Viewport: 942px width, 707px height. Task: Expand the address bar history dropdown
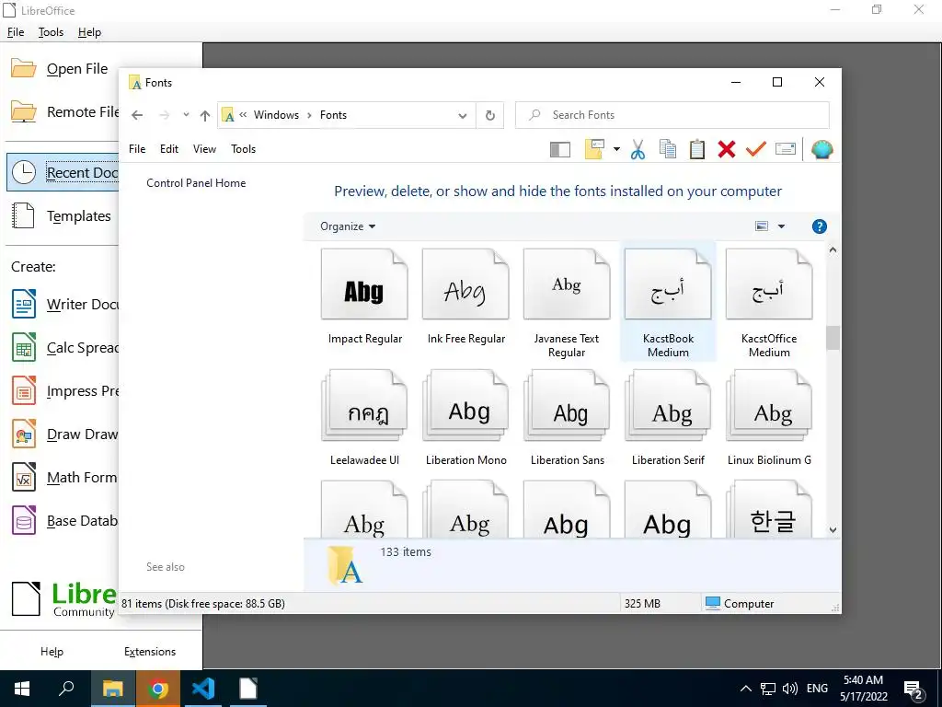[x=463, y=115]
